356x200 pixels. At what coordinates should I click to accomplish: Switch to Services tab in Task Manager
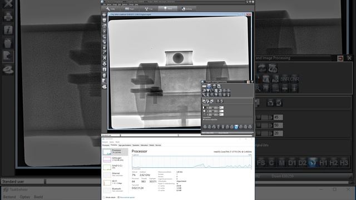158,145
